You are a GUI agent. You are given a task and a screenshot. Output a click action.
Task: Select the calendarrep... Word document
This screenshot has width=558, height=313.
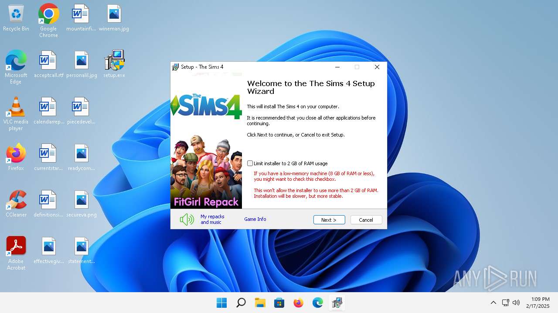tap(48, 112)
